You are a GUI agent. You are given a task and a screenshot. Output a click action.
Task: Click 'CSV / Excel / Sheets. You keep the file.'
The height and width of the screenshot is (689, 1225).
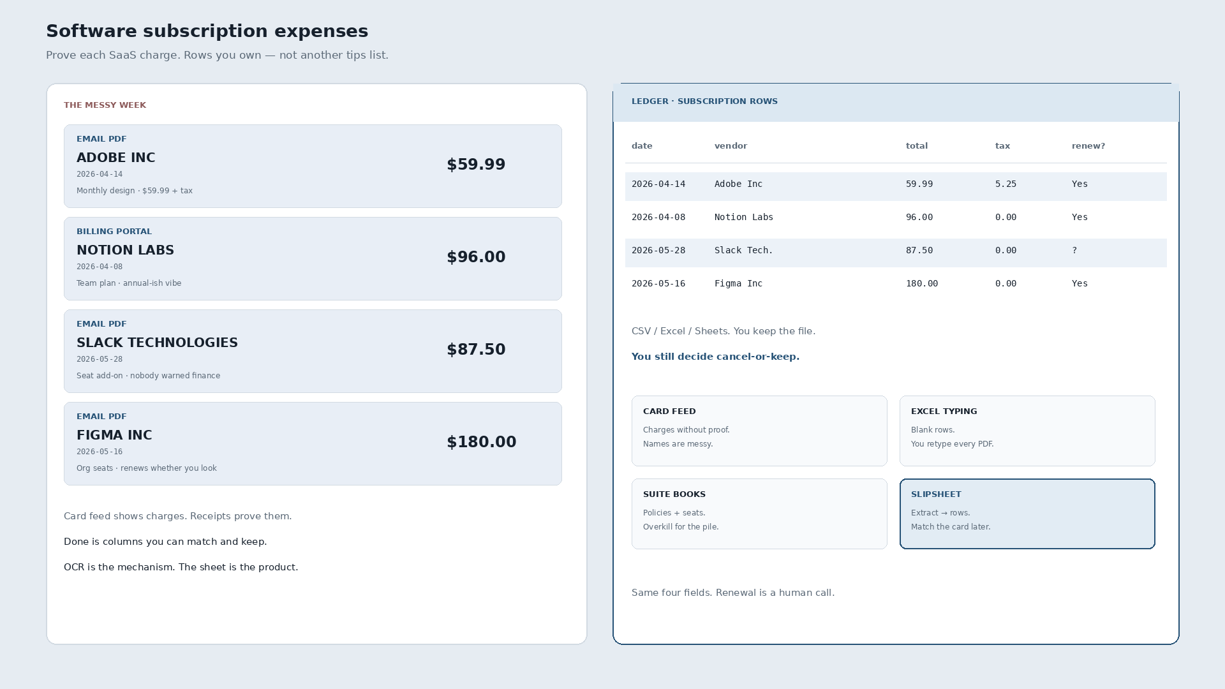tap(724, 331)
